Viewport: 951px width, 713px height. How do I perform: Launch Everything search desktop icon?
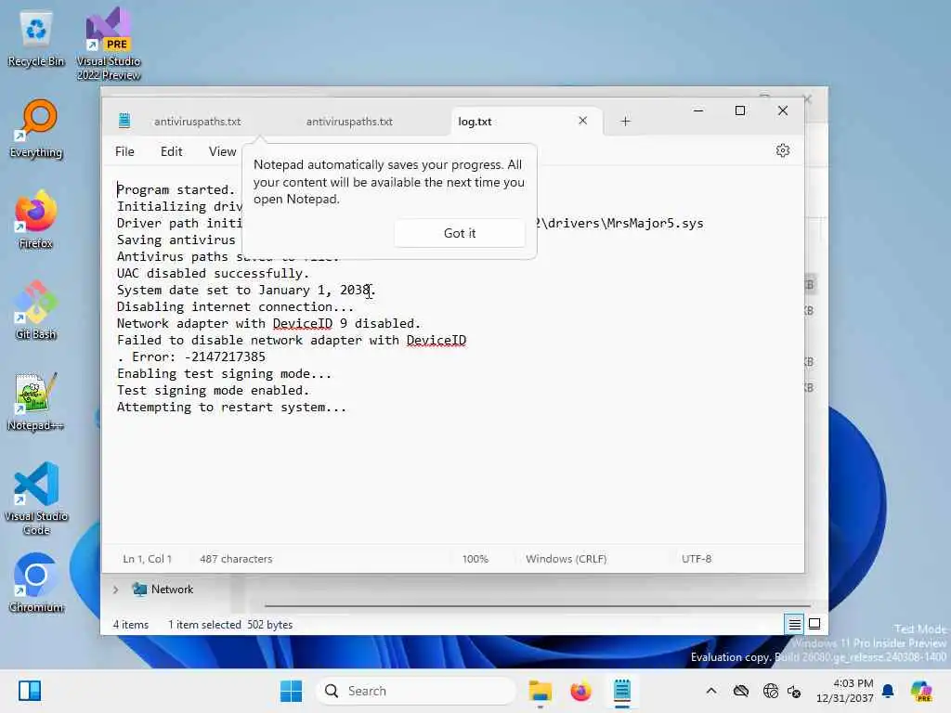36,129
